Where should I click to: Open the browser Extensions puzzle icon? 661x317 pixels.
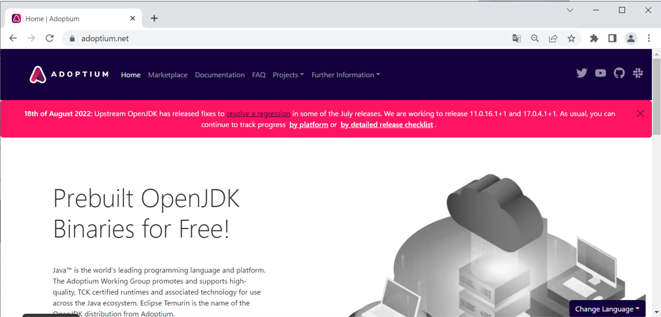tap(594, 39)
